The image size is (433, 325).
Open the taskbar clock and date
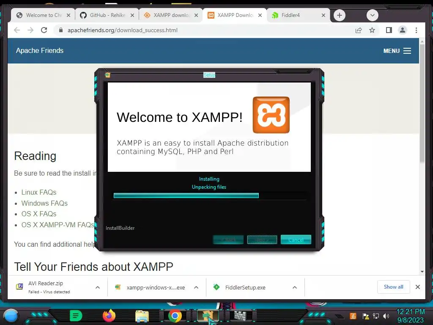click(x=410, y=316)
